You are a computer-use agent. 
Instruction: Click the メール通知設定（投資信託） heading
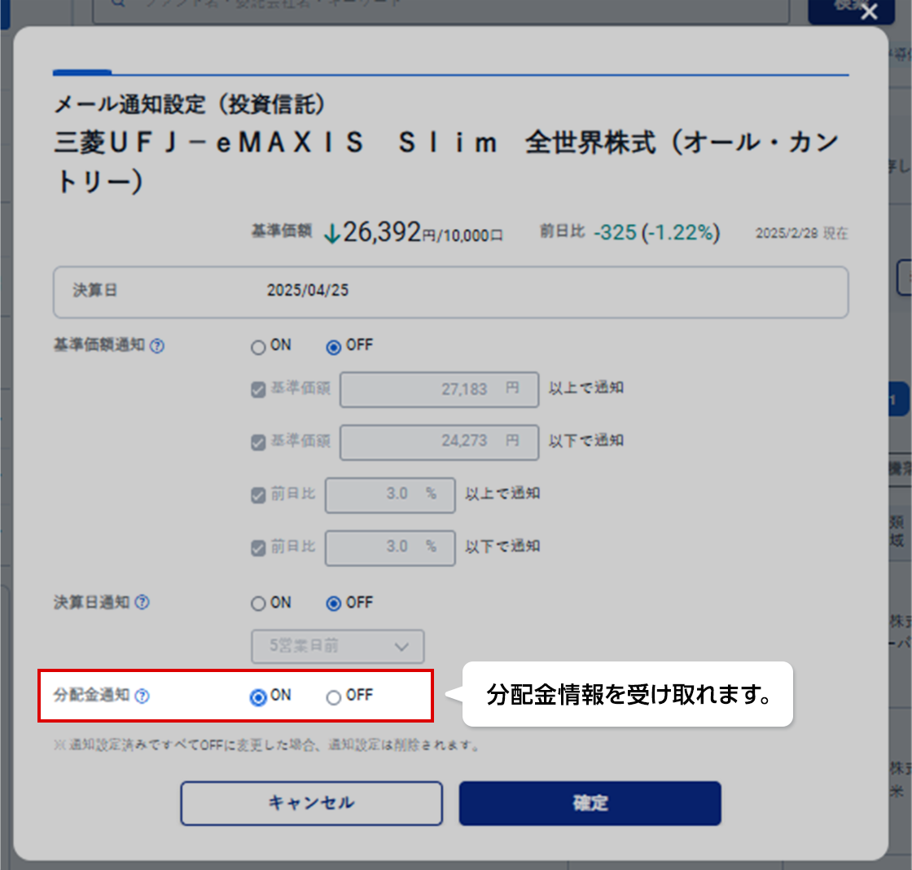190,105
